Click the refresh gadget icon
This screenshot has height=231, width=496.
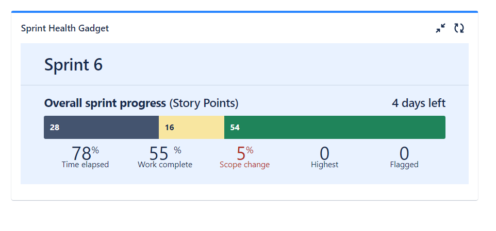coord(459,28)
